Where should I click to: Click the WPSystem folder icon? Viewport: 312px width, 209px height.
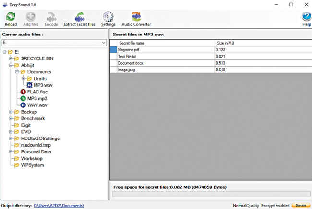(17, 165)
